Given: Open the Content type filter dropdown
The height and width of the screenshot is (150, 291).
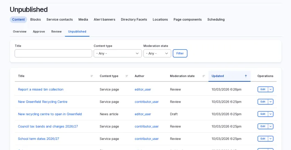Looking at the screenshot, I should click(118, 54).
